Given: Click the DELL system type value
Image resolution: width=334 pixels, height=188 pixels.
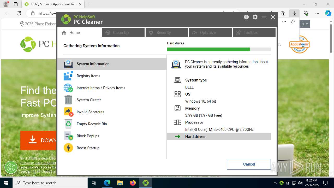Looking at the screenshot, I should 189,87.
